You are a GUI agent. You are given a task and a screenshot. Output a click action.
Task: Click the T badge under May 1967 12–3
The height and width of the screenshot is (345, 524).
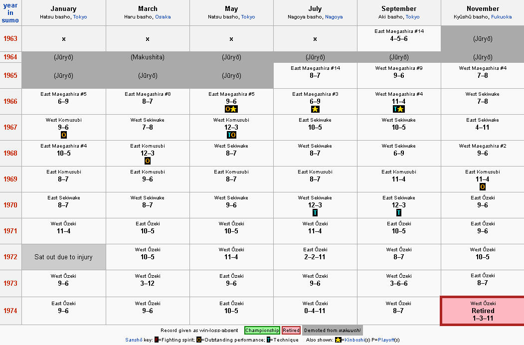[229, 135]
